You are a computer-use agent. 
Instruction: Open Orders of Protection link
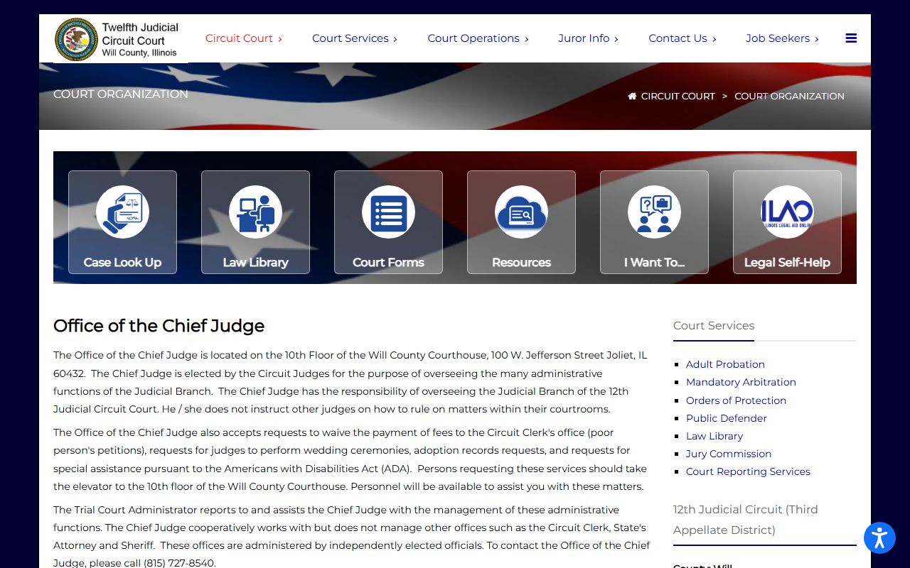(736, 400)
